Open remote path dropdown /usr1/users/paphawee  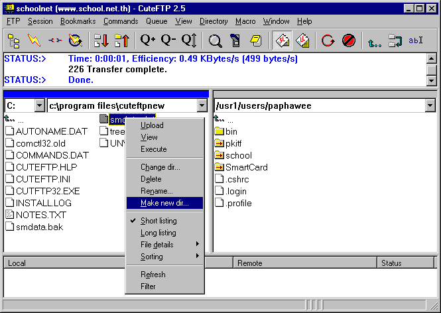coord(430,105)
